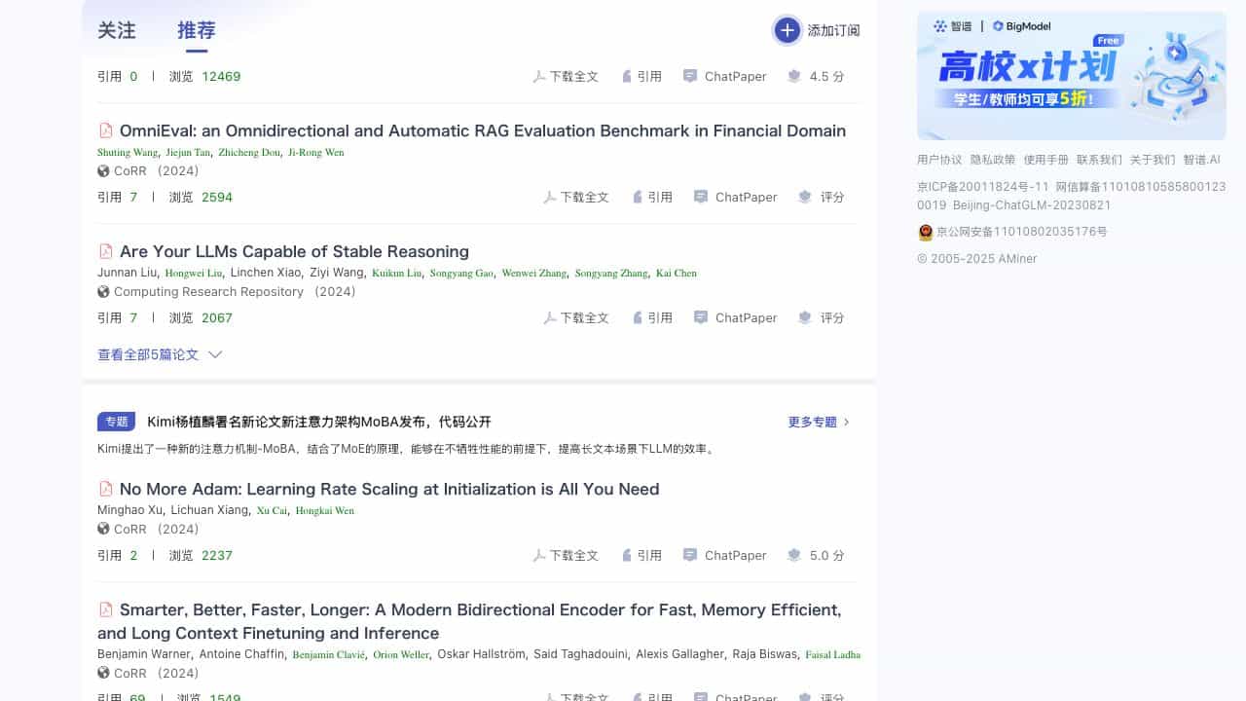Open ChatPaper for No More Adam

click(x=725, y=555)
